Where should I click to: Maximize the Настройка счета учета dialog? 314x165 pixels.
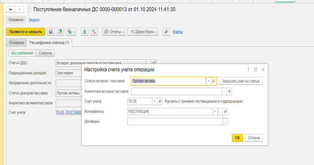point(256,69)
